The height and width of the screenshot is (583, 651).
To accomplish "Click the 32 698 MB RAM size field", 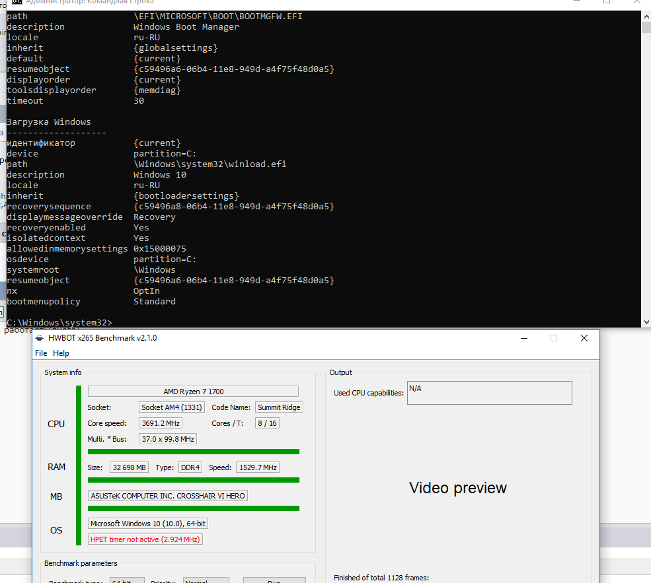I will point(129,467).
